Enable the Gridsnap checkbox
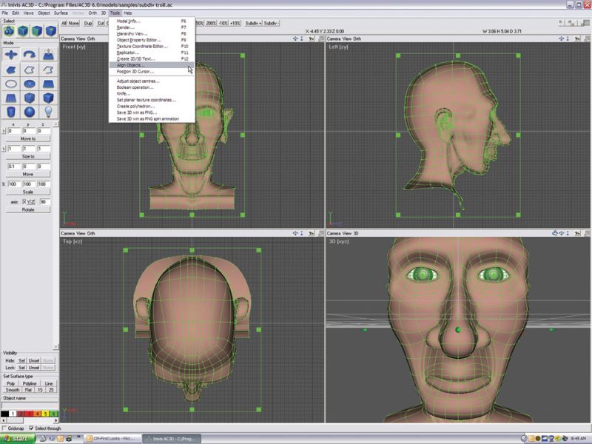The height and width of the screenshot is (444, 592). coord(6,428)
